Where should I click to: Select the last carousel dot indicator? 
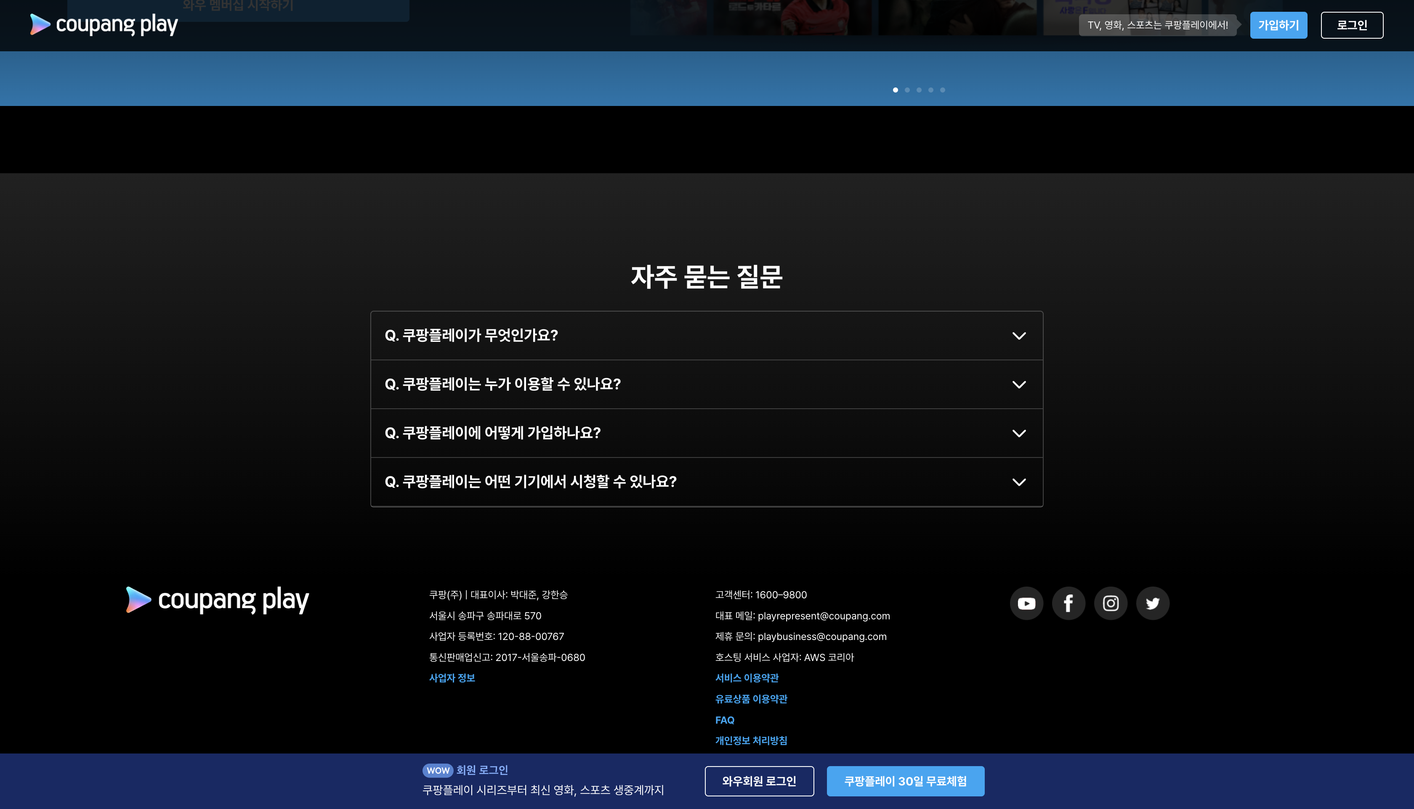coord(943,90)
